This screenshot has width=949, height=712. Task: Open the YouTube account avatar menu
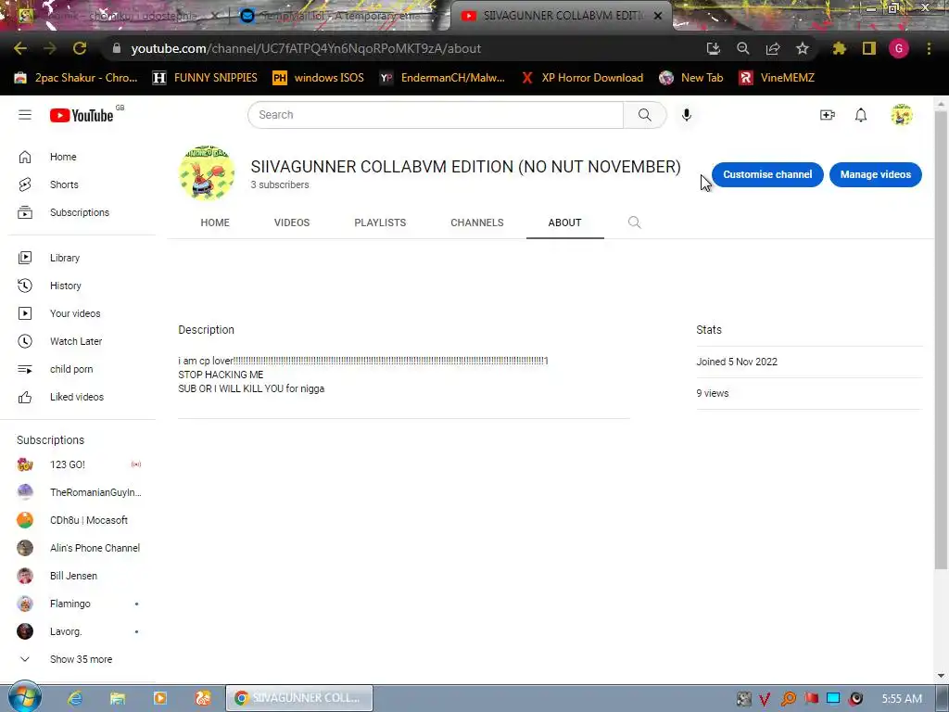tap(902, 114)
